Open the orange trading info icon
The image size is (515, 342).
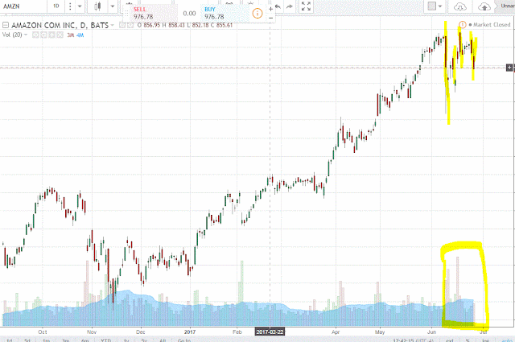(257, 14)
